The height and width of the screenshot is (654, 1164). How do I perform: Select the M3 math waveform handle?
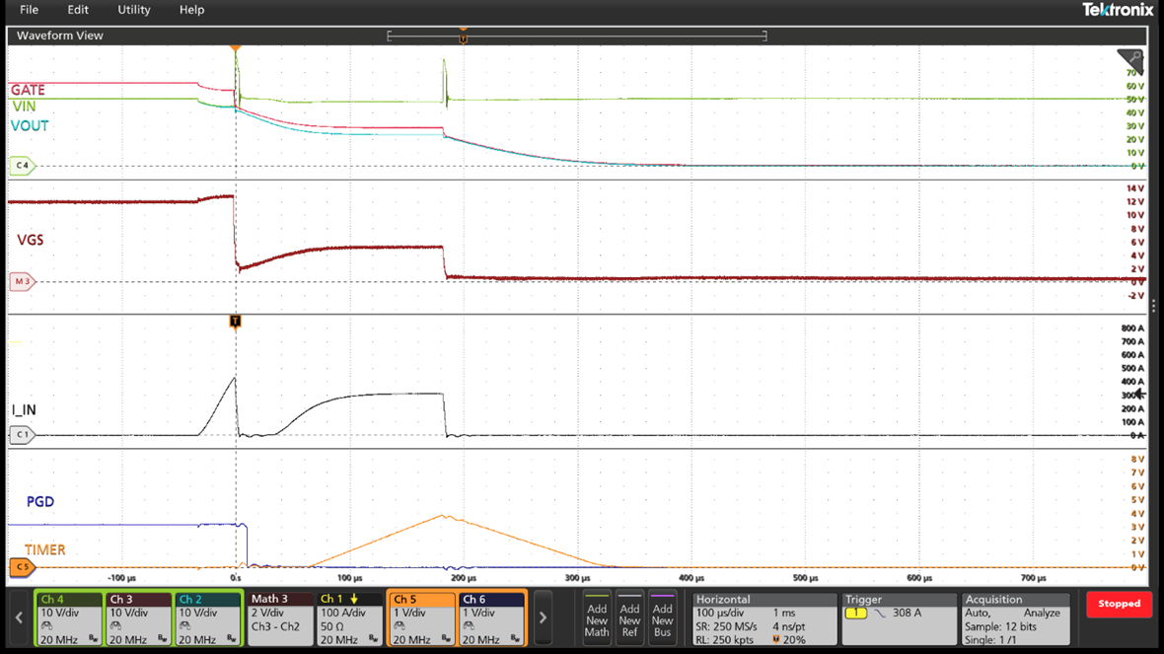pos(22,282)
